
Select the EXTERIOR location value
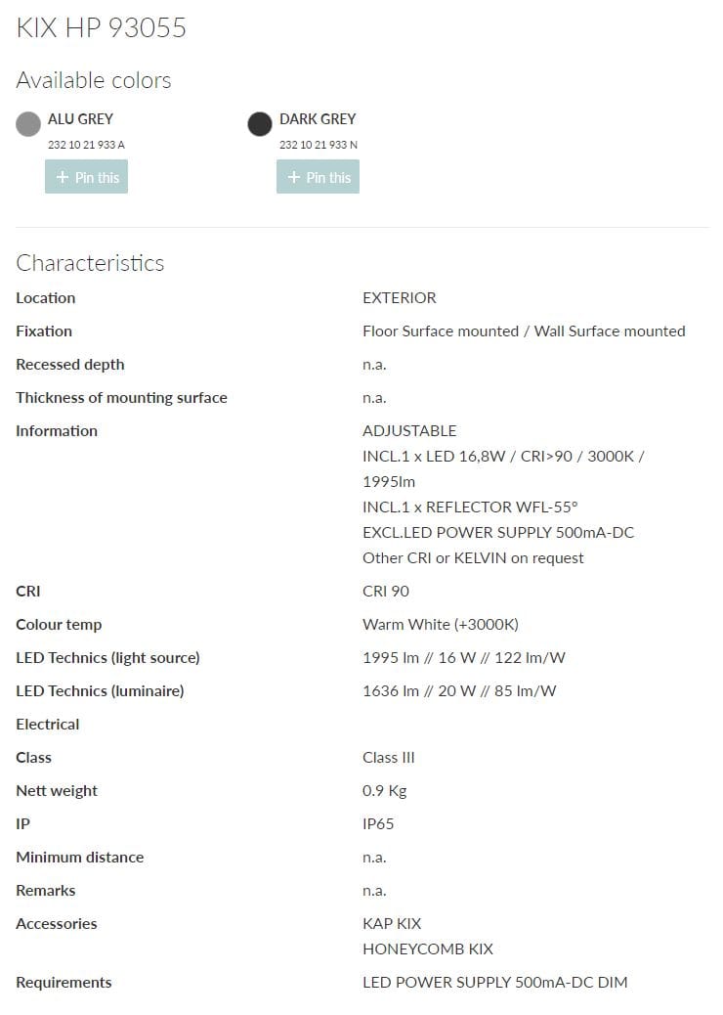[400, 297]
